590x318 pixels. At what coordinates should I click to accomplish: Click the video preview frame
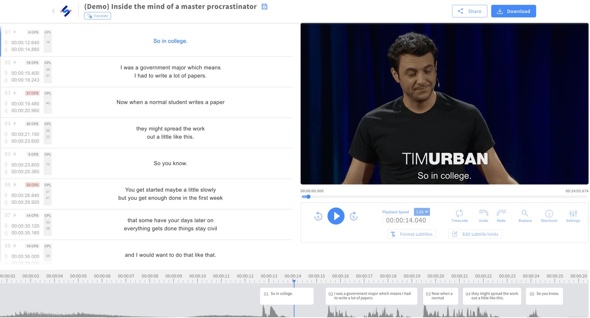pyautogui.click(x=444, y=104)
